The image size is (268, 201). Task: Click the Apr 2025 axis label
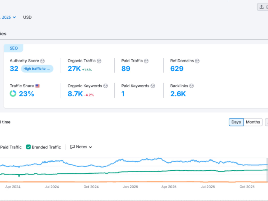coord(169,187)
